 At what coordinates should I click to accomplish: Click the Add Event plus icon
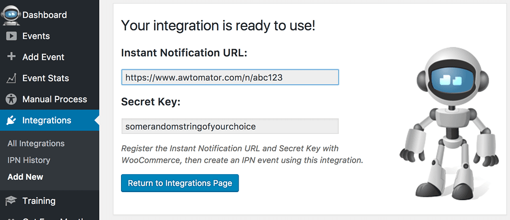click(x=11, y=57)
